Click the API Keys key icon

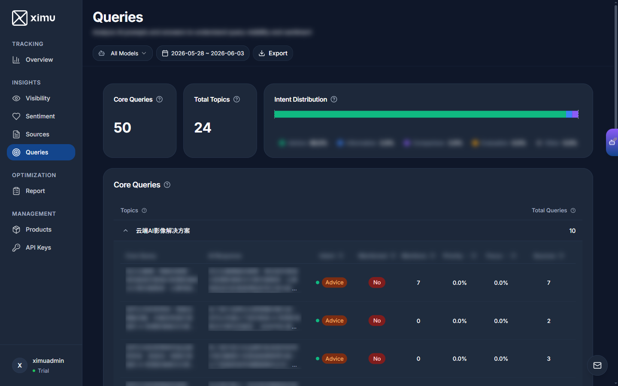pyautogui.click(x=16, y=247)
